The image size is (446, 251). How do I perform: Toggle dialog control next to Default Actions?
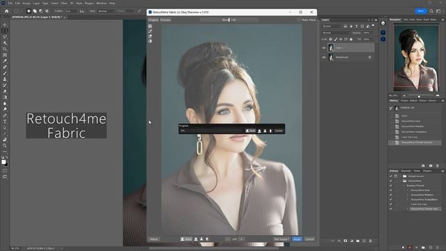pos(396,176)
